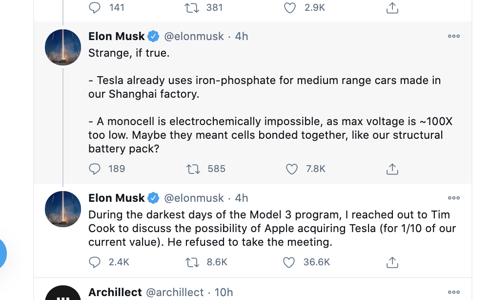Share the iron-phosphate tweet

pos(392,169)
